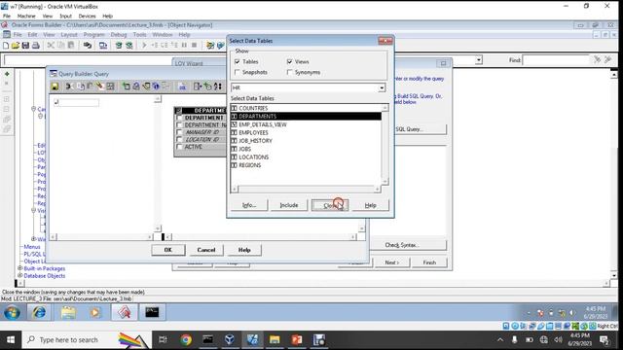Toggle the Views checkbox
The image size is (623, 350).
[289, 61]
